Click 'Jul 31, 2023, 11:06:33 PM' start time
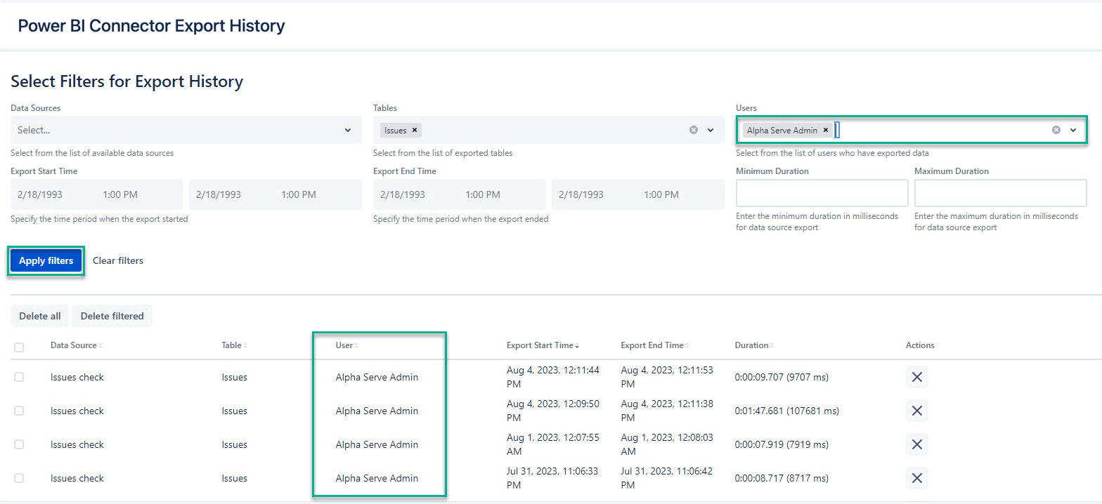The width and height of the screenshot is (1102, 504). click(x=553, y=478)
